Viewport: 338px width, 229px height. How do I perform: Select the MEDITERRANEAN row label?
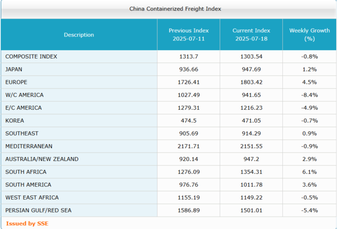[x=29, y=146]
